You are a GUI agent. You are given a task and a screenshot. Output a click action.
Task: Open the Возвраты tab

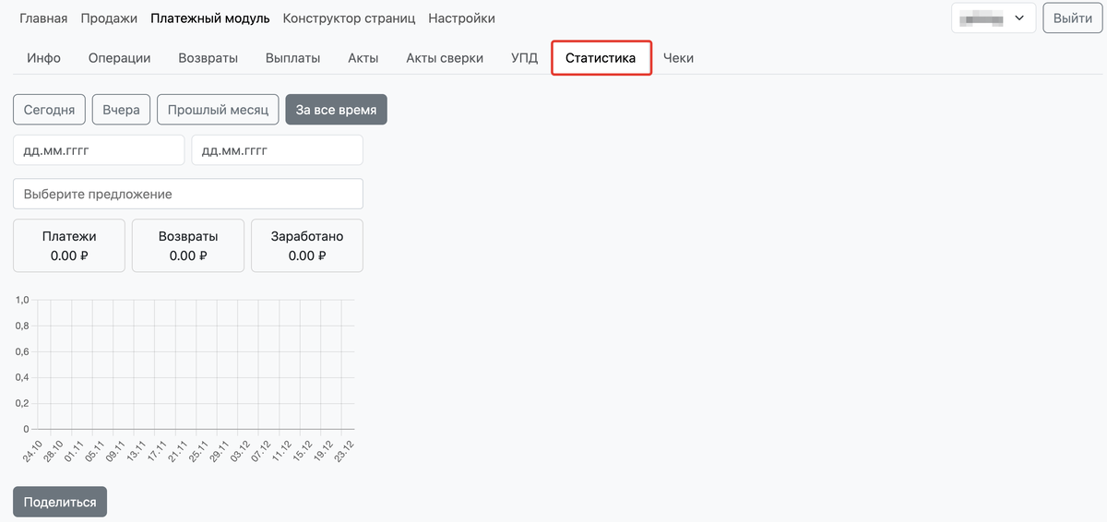click(208, 58)
